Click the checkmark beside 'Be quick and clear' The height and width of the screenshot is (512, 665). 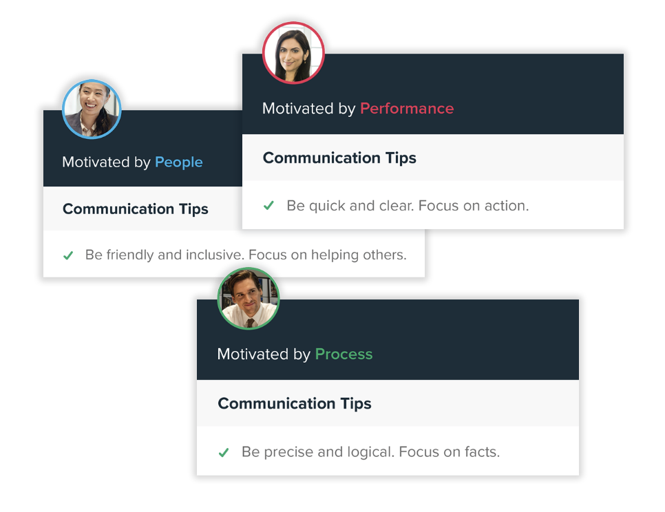click(269, 206)
